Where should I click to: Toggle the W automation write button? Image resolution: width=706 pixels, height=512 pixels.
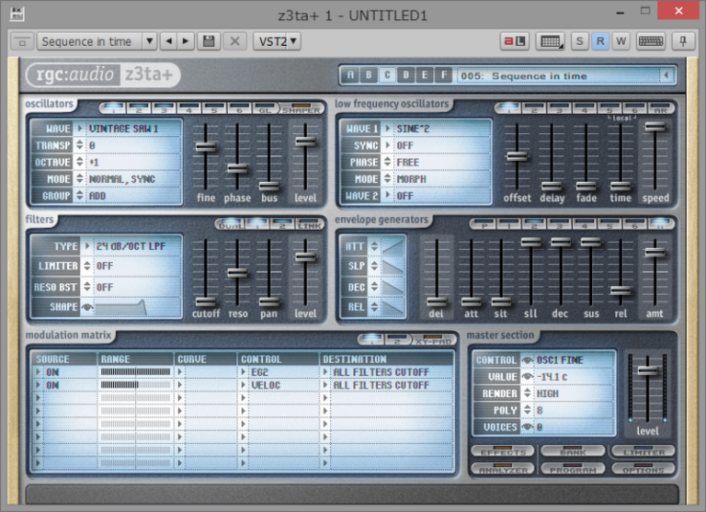pos(621,41)
